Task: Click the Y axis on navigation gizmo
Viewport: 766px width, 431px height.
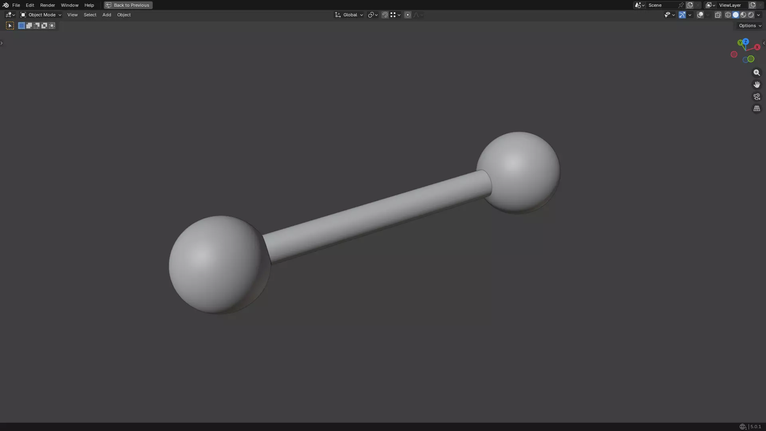Action: pyautogui.click(x=740, y=43)
